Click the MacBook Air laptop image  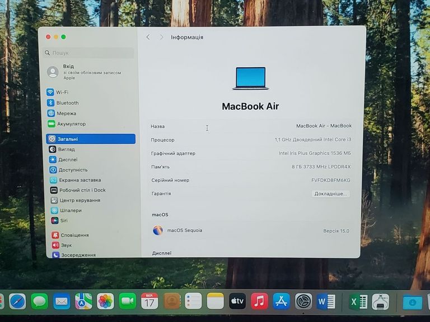tap(251, 79)
